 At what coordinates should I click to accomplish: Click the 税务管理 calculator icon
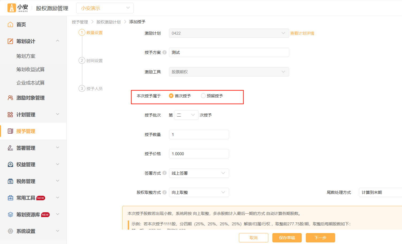pyautogui.click(x=10, y=181)
